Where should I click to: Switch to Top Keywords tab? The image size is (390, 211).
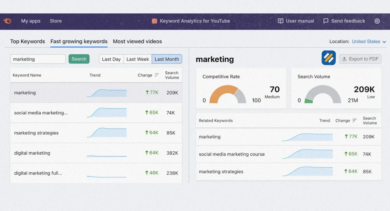(x=28, y=41)
